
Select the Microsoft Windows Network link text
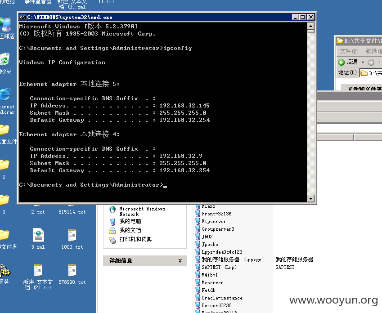142,211
